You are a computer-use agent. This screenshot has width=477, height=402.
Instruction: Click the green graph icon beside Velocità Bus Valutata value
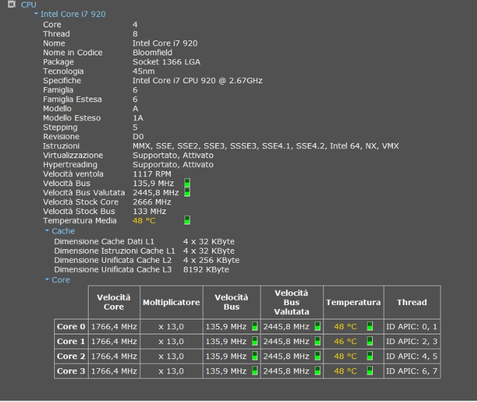tap(188, 192)
